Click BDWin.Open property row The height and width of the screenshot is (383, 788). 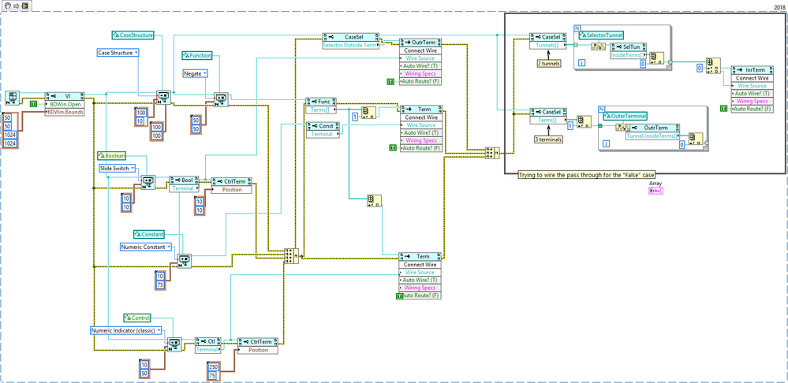(x=65, y=104)
